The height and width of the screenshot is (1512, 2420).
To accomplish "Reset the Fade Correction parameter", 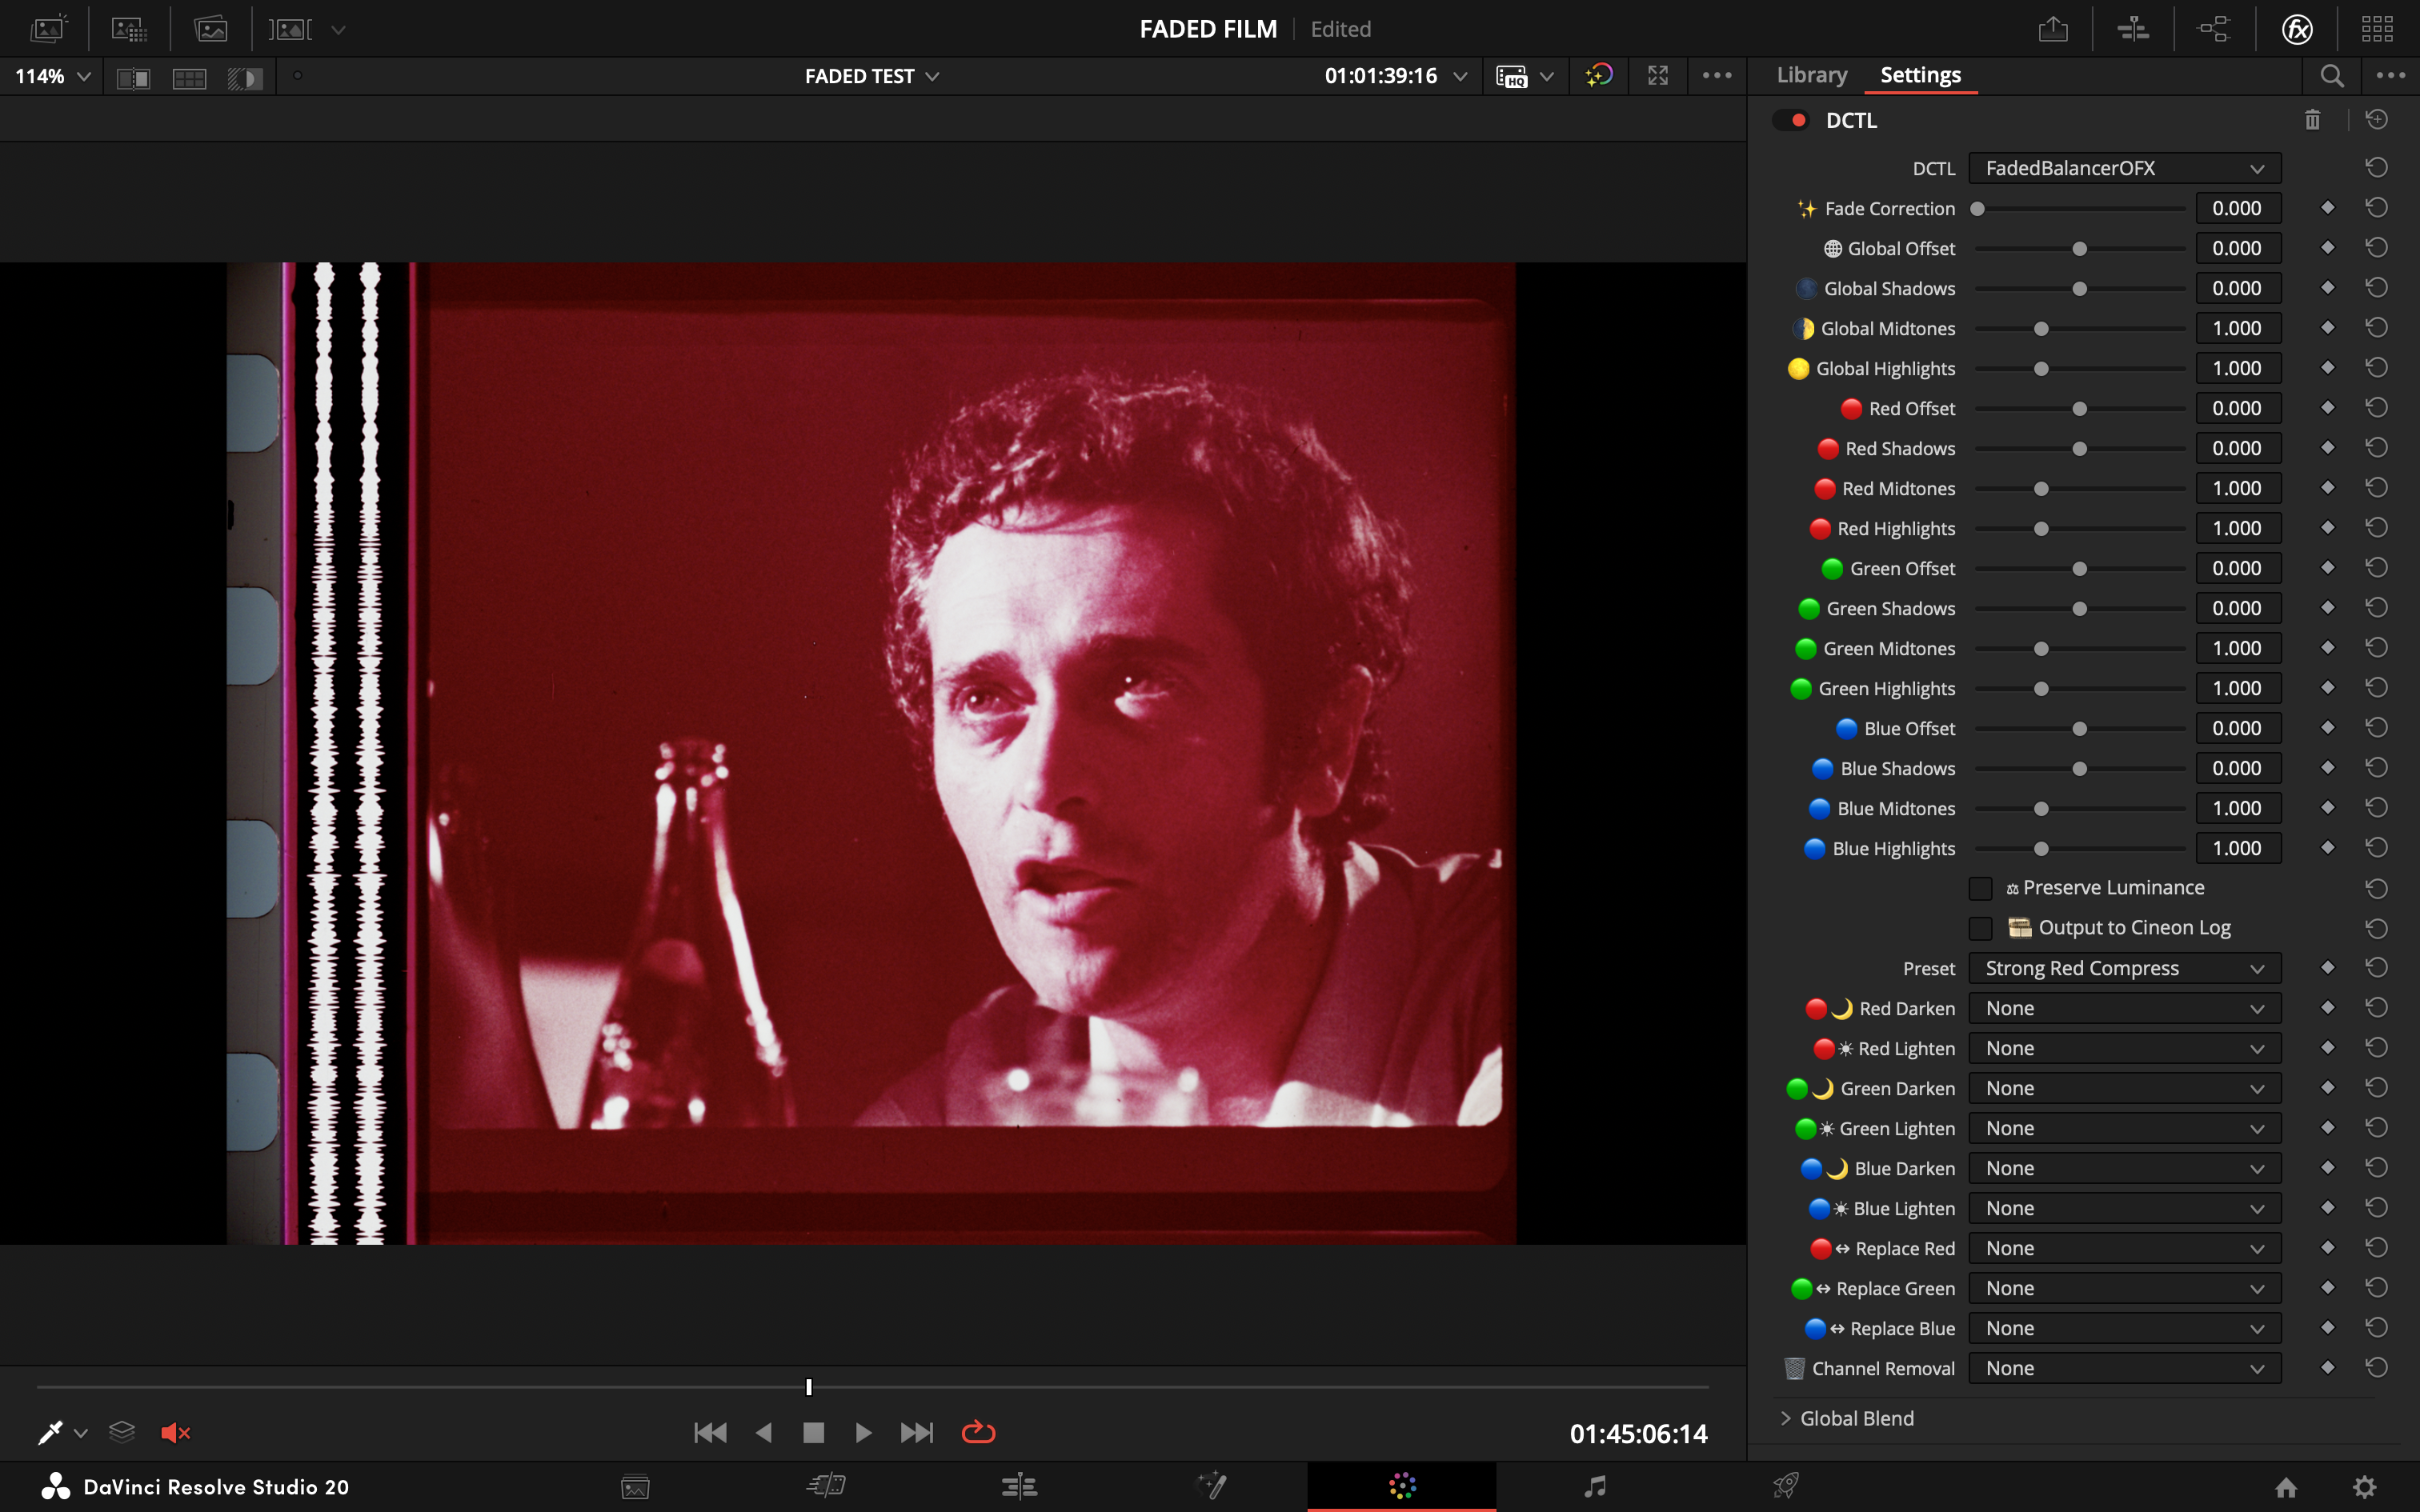I will 2376,208.
